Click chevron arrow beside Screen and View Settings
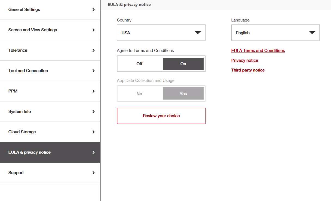The height and width of the screenshot is (201, 331). coord(94,30)
